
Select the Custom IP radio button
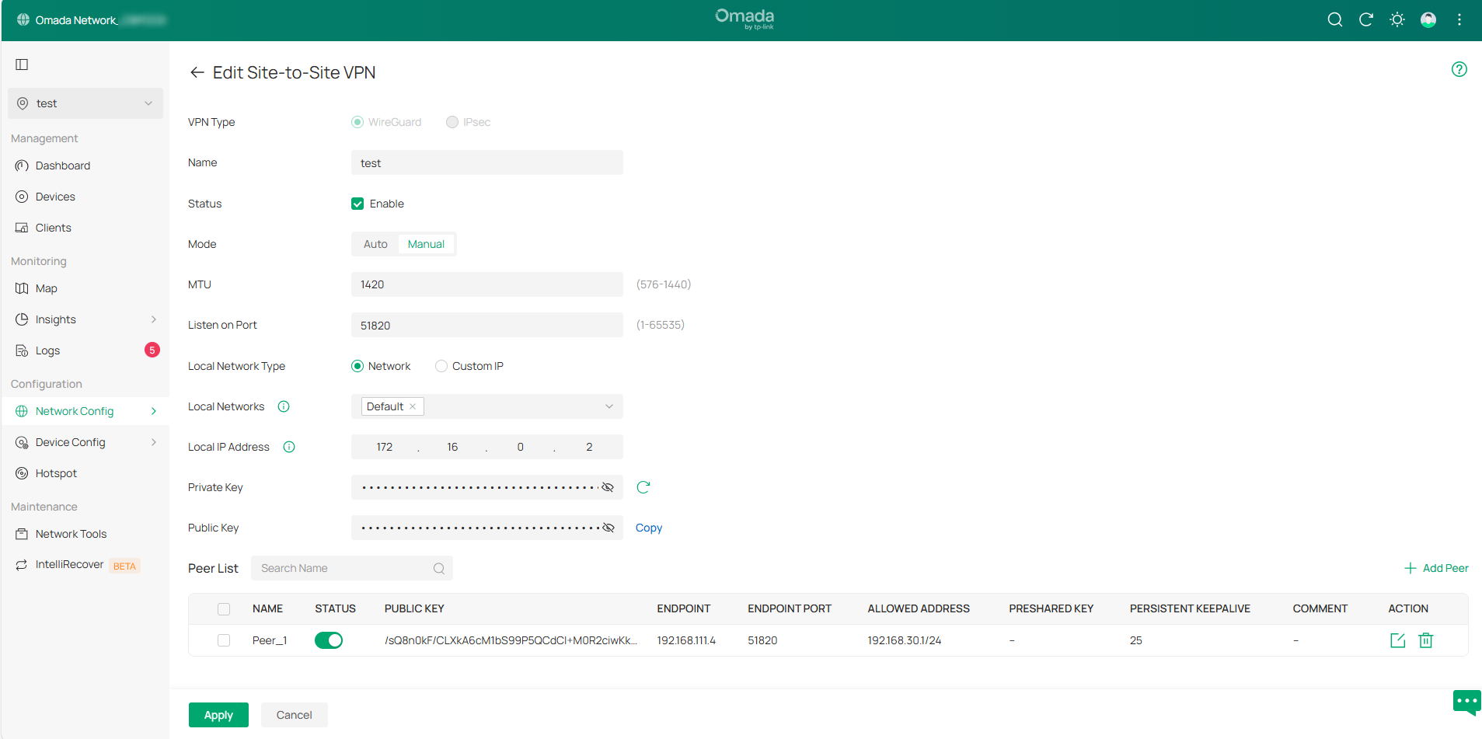(x=441, y=365)
